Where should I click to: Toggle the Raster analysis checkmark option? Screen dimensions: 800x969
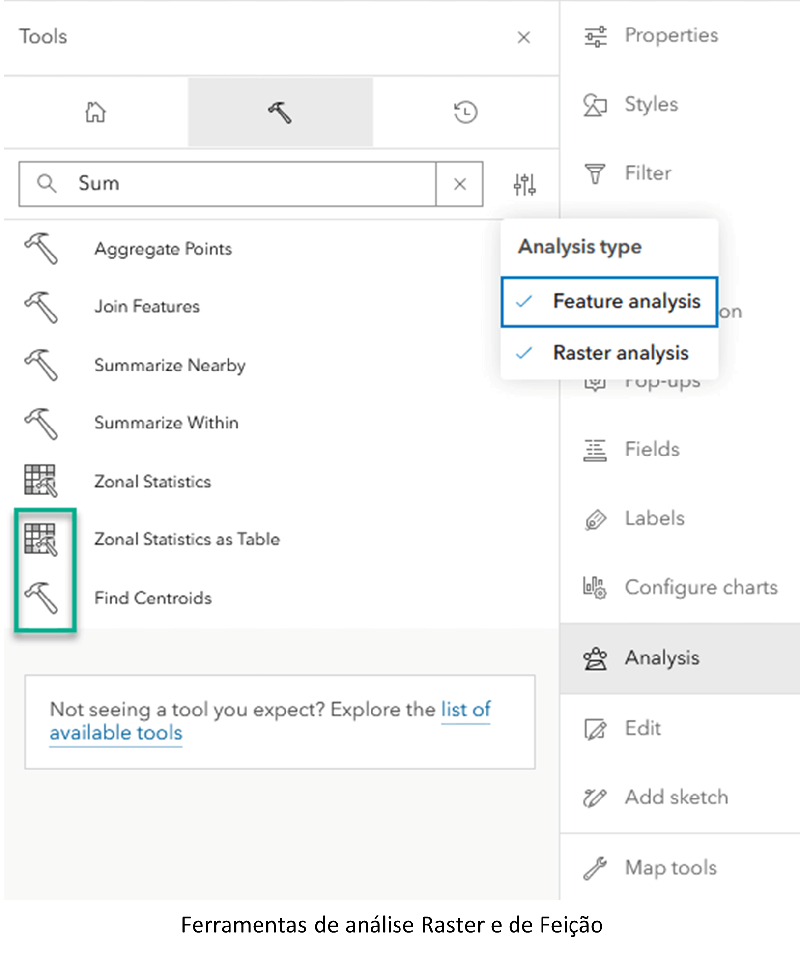(x=609, y=353)
